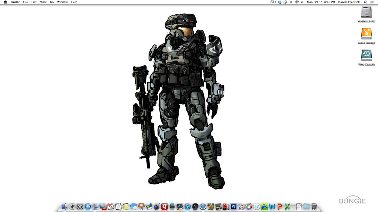Open the blue folder stack in Dock
This screenshot has width=378, height=212.
point(306,206)
